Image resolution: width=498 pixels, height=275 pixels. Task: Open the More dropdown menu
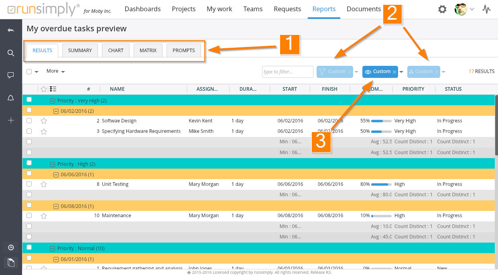tap(55, 71)
